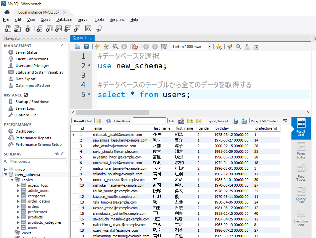The height and width of the screenshot is (238, 316).
Task: Switch to Form Editor view
Action: tap(301, 150)
